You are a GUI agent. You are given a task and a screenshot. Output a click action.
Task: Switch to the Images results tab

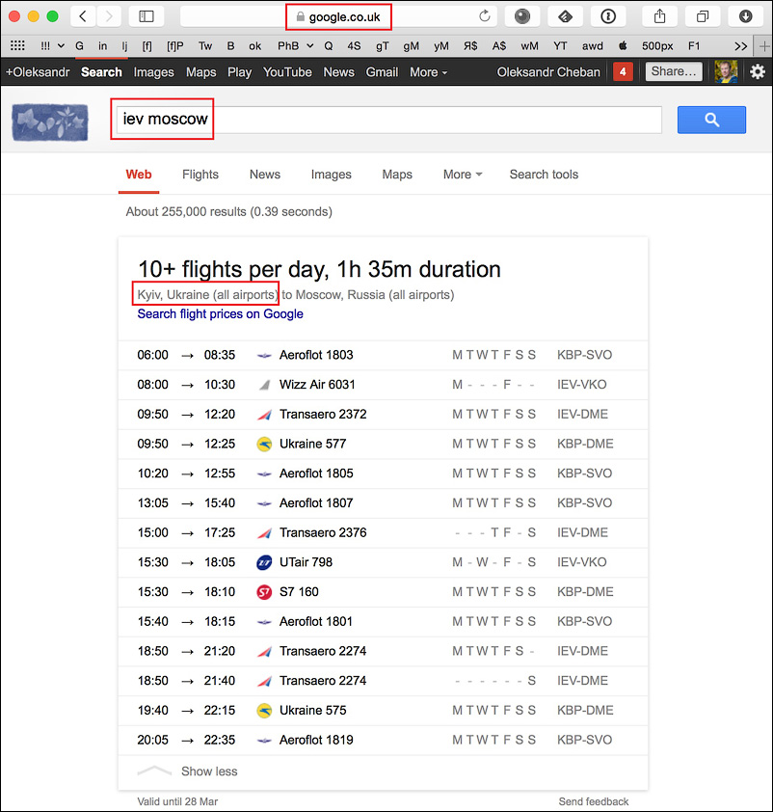point(332,175)
